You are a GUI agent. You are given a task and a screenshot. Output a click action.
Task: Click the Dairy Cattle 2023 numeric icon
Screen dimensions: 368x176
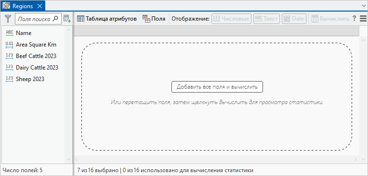pos(9,68)
